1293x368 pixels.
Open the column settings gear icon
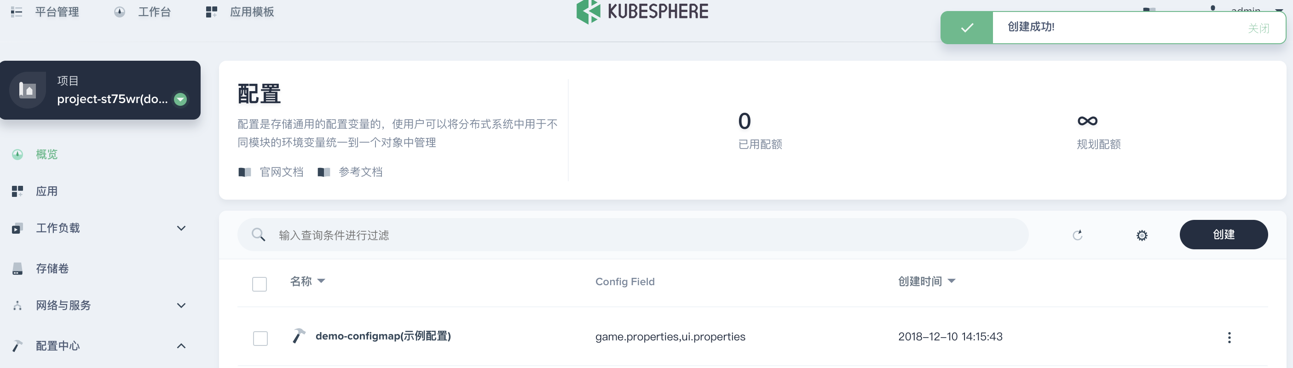point(1142,235)
